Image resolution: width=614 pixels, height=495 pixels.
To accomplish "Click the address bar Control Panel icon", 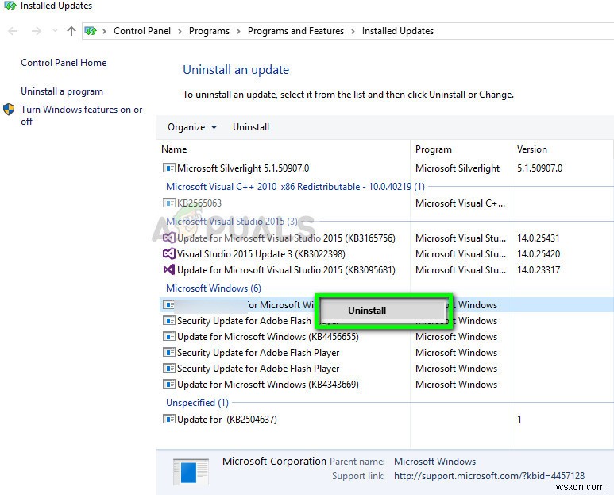I will point(91,31).
